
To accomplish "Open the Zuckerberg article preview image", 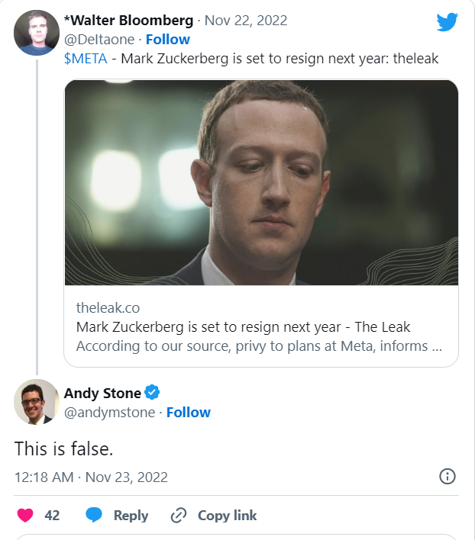I will [261, 182].
